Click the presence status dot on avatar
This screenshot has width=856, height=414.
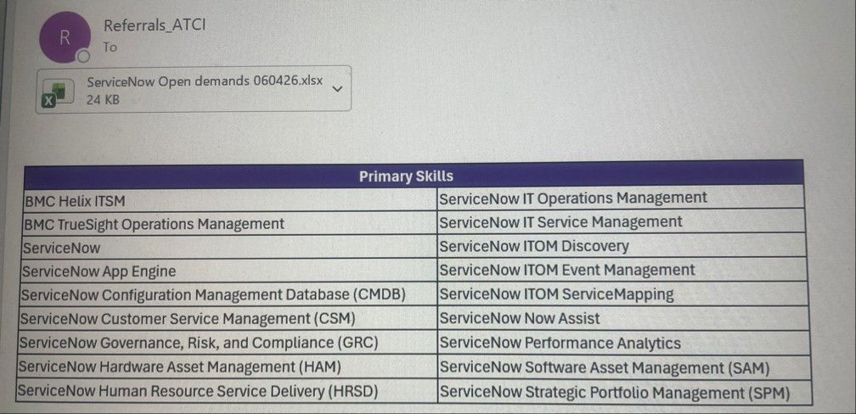(83, 57)
